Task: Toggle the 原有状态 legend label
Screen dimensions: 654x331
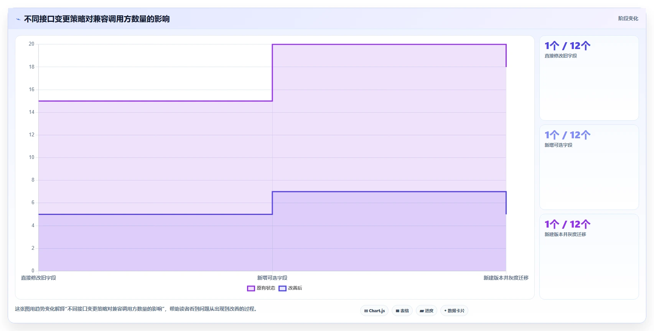Action: click(266, 288)
